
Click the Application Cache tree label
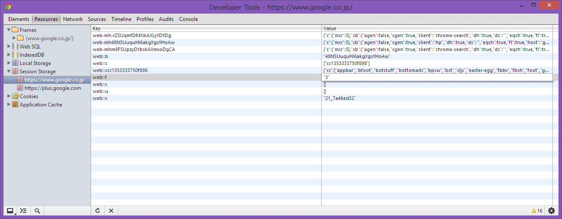[x=41, y=105]
